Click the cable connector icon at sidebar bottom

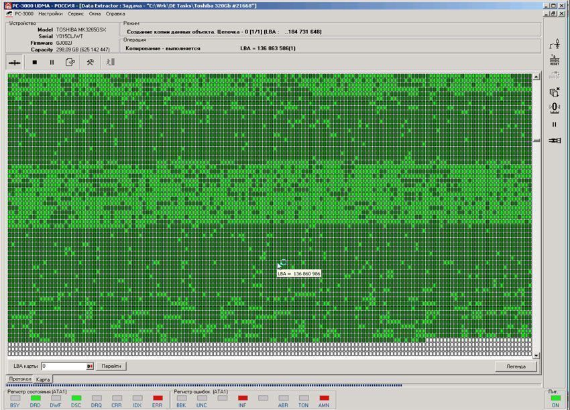click(x=555, y=141)
